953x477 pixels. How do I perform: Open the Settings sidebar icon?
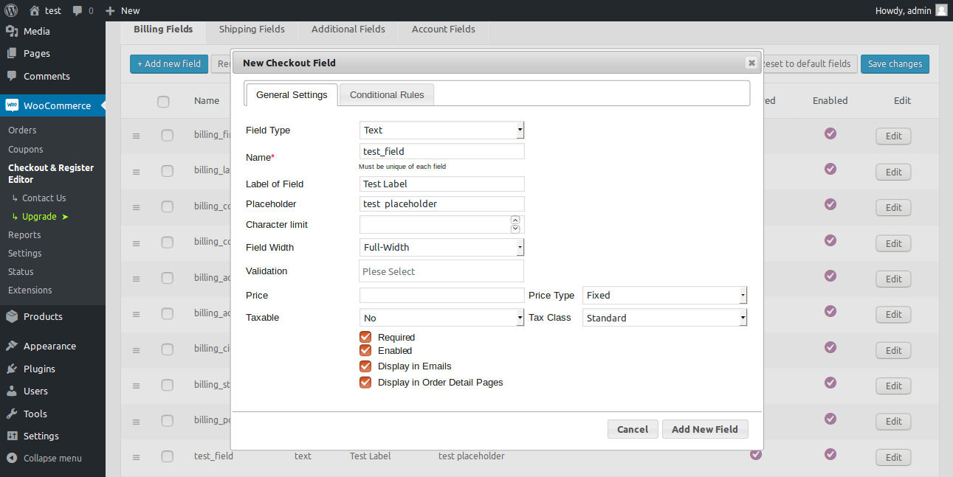pyautogui.click(x=12, y=436)
